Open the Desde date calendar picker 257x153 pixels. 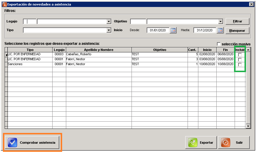coord(173,30)
